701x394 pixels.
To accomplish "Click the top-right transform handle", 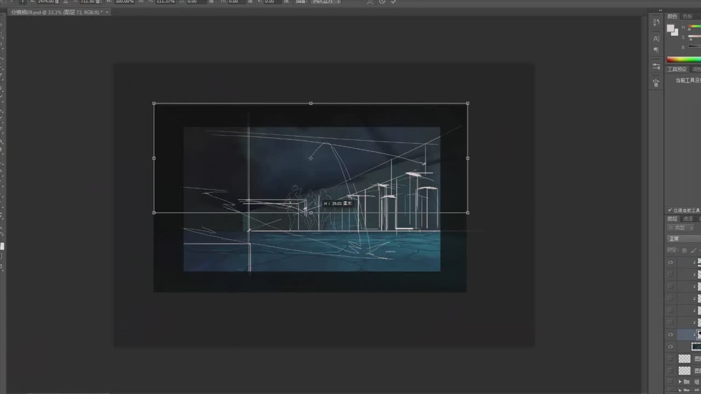I will click(x=467, y=103).
